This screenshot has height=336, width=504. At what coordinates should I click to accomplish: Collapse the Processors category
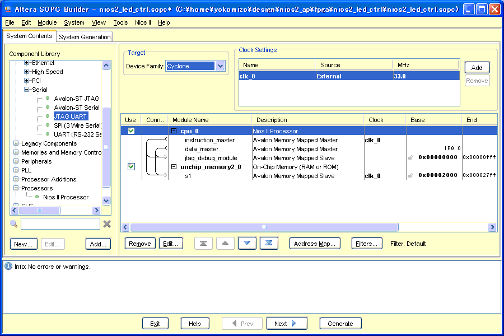tap(16, 188)
